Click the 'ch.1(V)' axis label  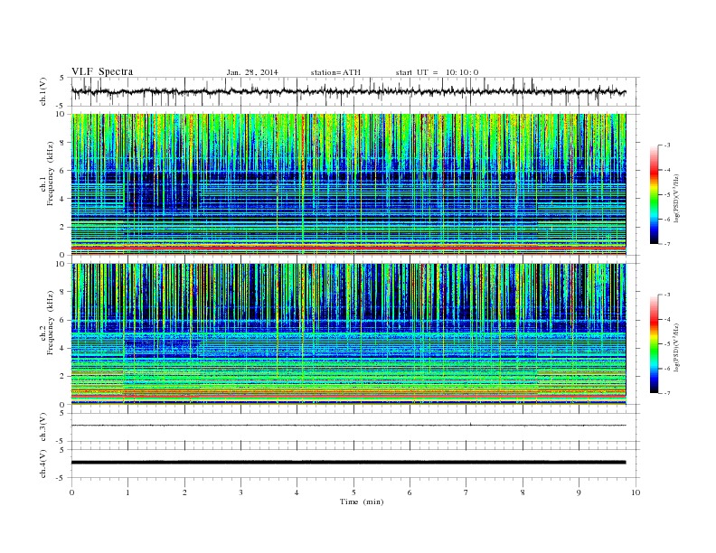click(x=43, y=91)
